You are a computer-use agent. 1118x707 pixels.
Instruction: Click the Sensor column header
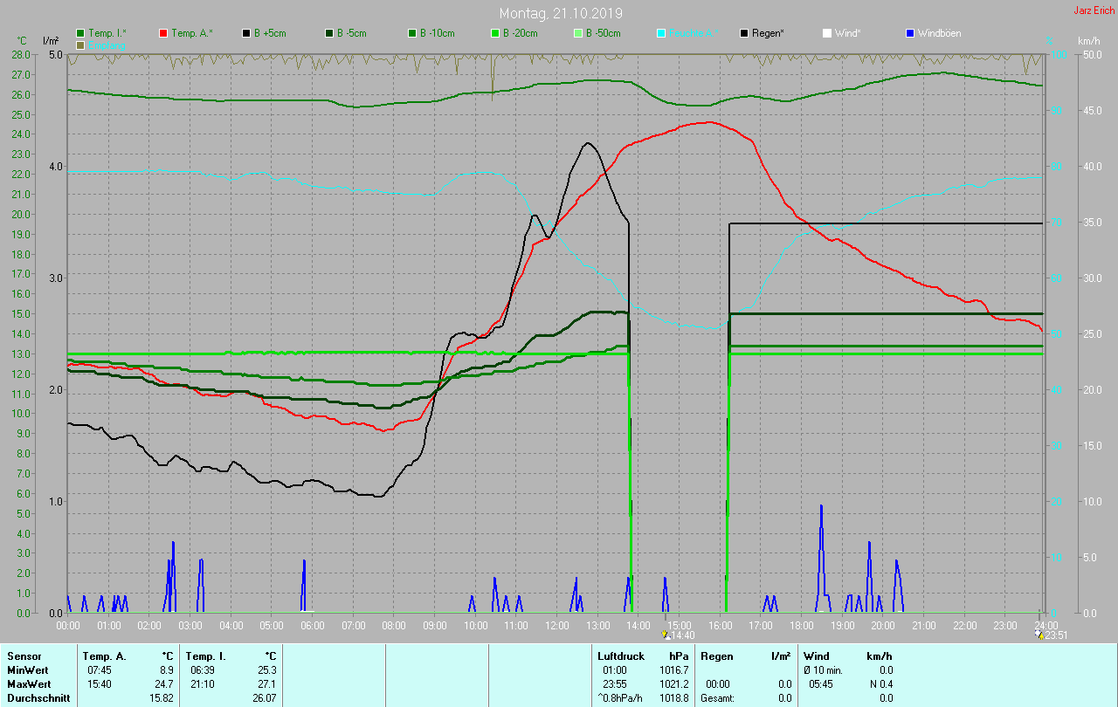point(24,656)
